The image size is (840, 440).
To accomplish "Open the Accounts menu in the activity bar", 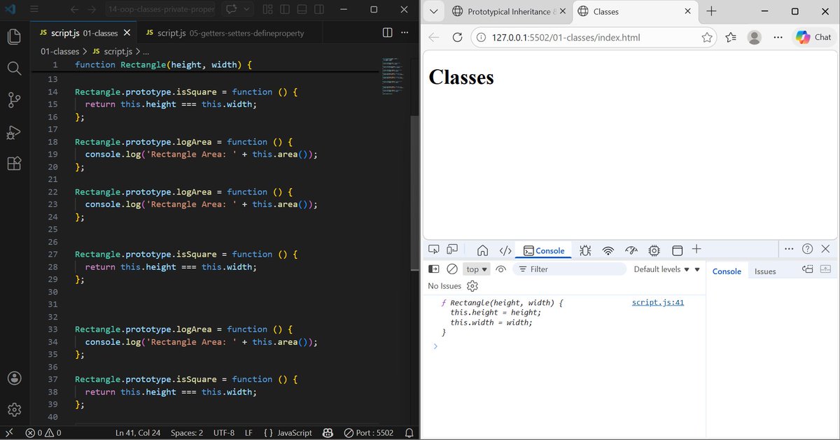I will (14, 378).
